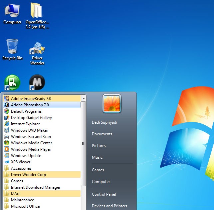Image resolution: width=214 pixels, height=210 pixels.
Task: Click the programs list scroll up arrow
Action: pyautogui.click(x=84, y=98)
